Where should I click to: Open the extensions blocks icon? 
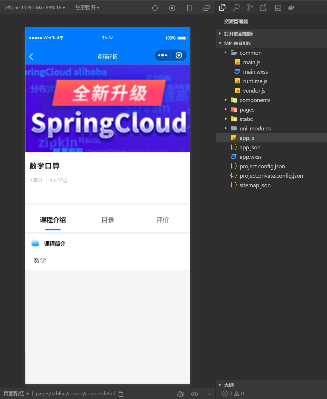tap(264, 7)
